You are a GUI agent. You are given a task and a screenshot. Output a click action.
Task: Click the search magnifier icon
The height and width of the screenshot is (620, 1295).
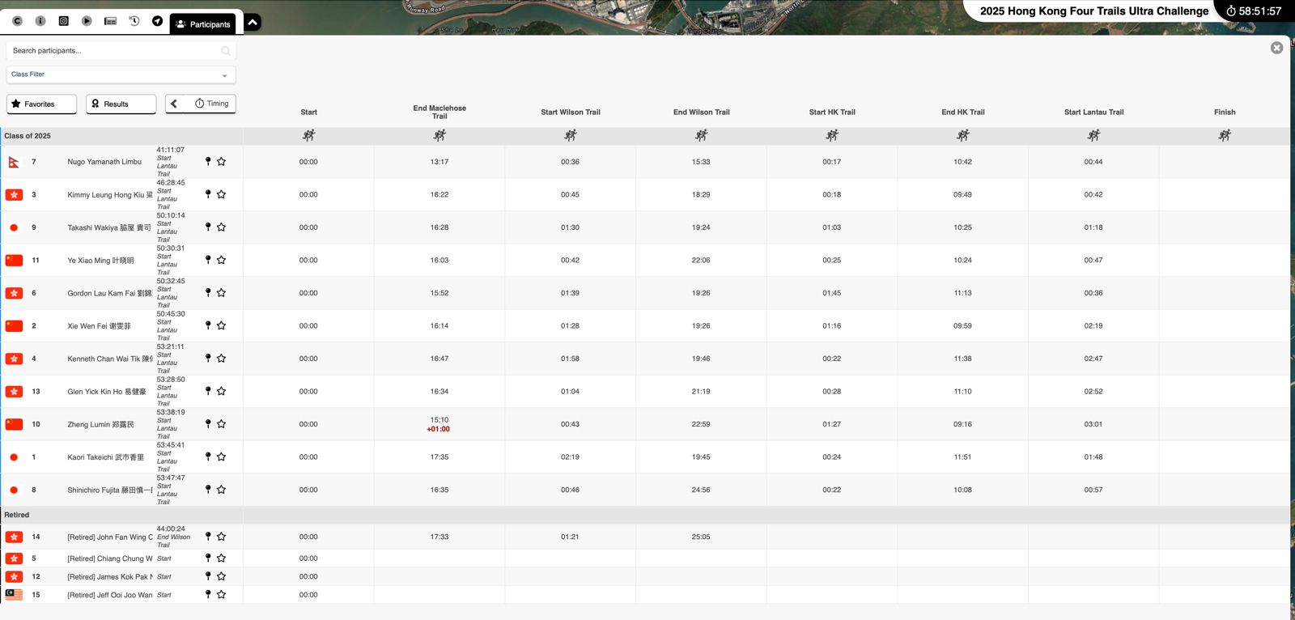tap(226, 51)
